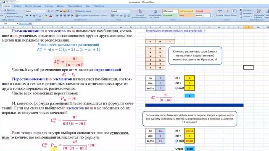Expand the cell styles gallery
This screenshot has height=151, width=269.
click(x=212, y=16)
